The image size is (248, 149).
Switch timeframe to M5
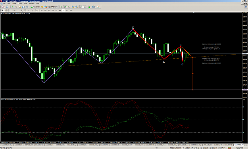(x=45, y=10)
